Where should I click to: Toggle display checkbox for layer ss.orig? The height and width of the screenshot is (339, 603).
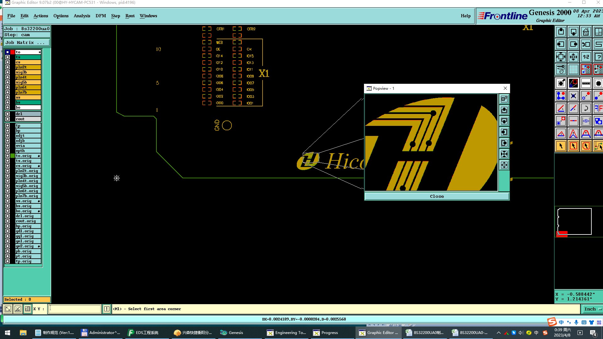(8, 201)
